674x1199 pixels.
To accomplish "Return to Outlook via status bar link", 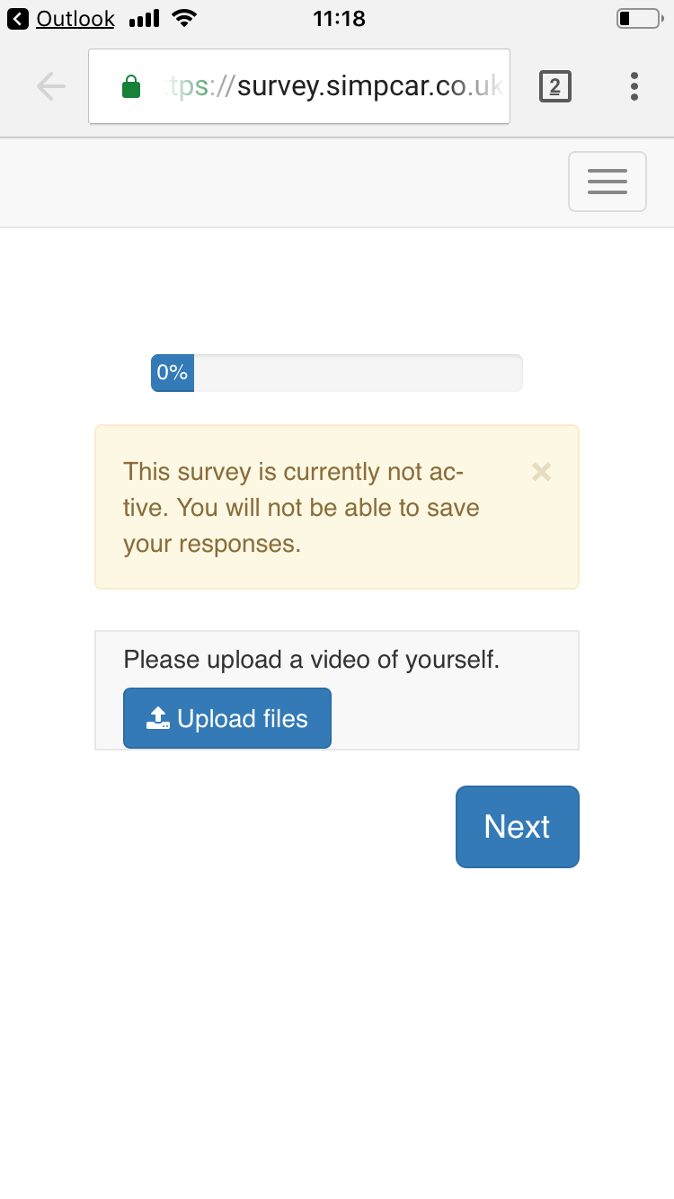I will coord(75,19).
